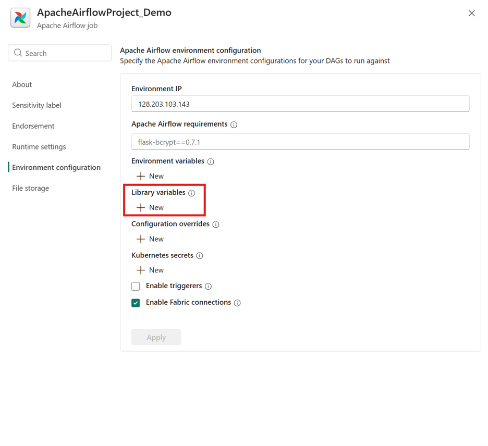Add a new Kubernetes secret
The image size is (488, 446).
click(x=150, y=270)
